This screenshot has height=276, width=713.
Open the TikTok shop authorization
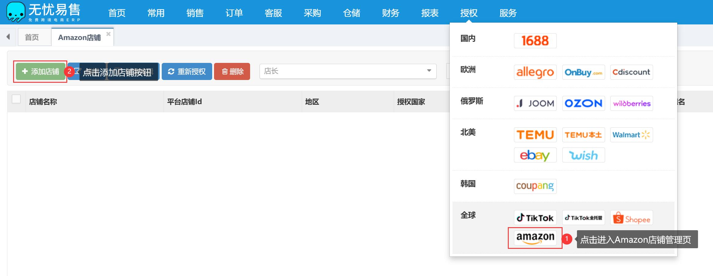(x=535, y=218)
